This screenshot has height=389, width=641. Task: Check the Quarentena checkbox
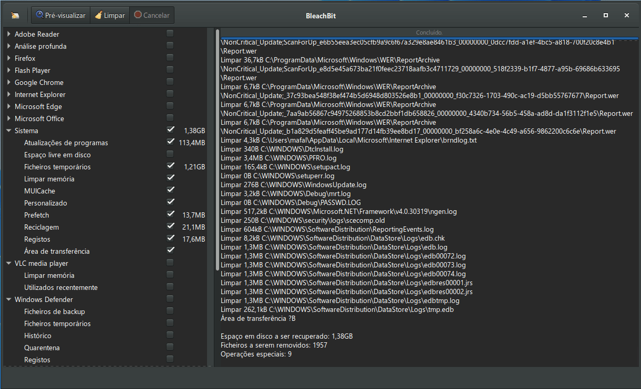click(170, 347)
